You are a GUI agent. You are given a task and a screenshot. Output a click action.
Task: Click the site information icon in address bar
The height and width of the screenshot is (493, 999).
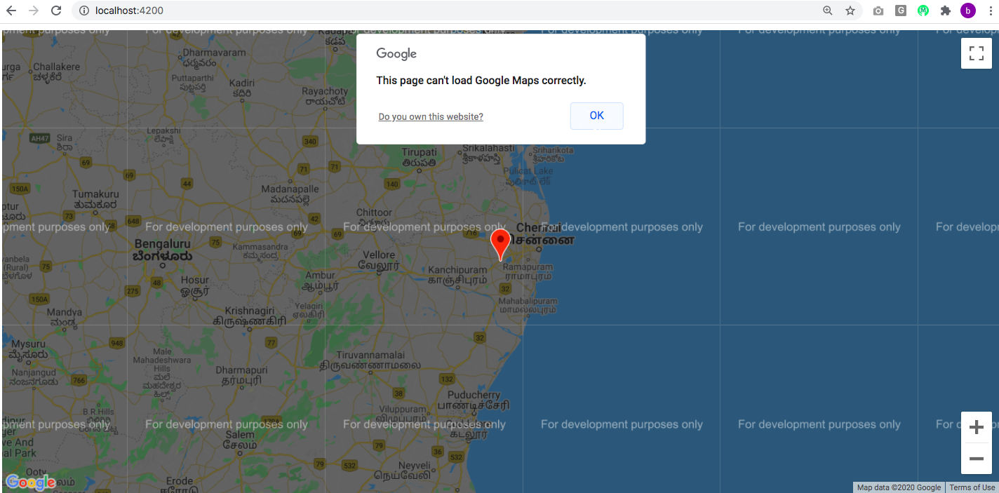(84, 11)
